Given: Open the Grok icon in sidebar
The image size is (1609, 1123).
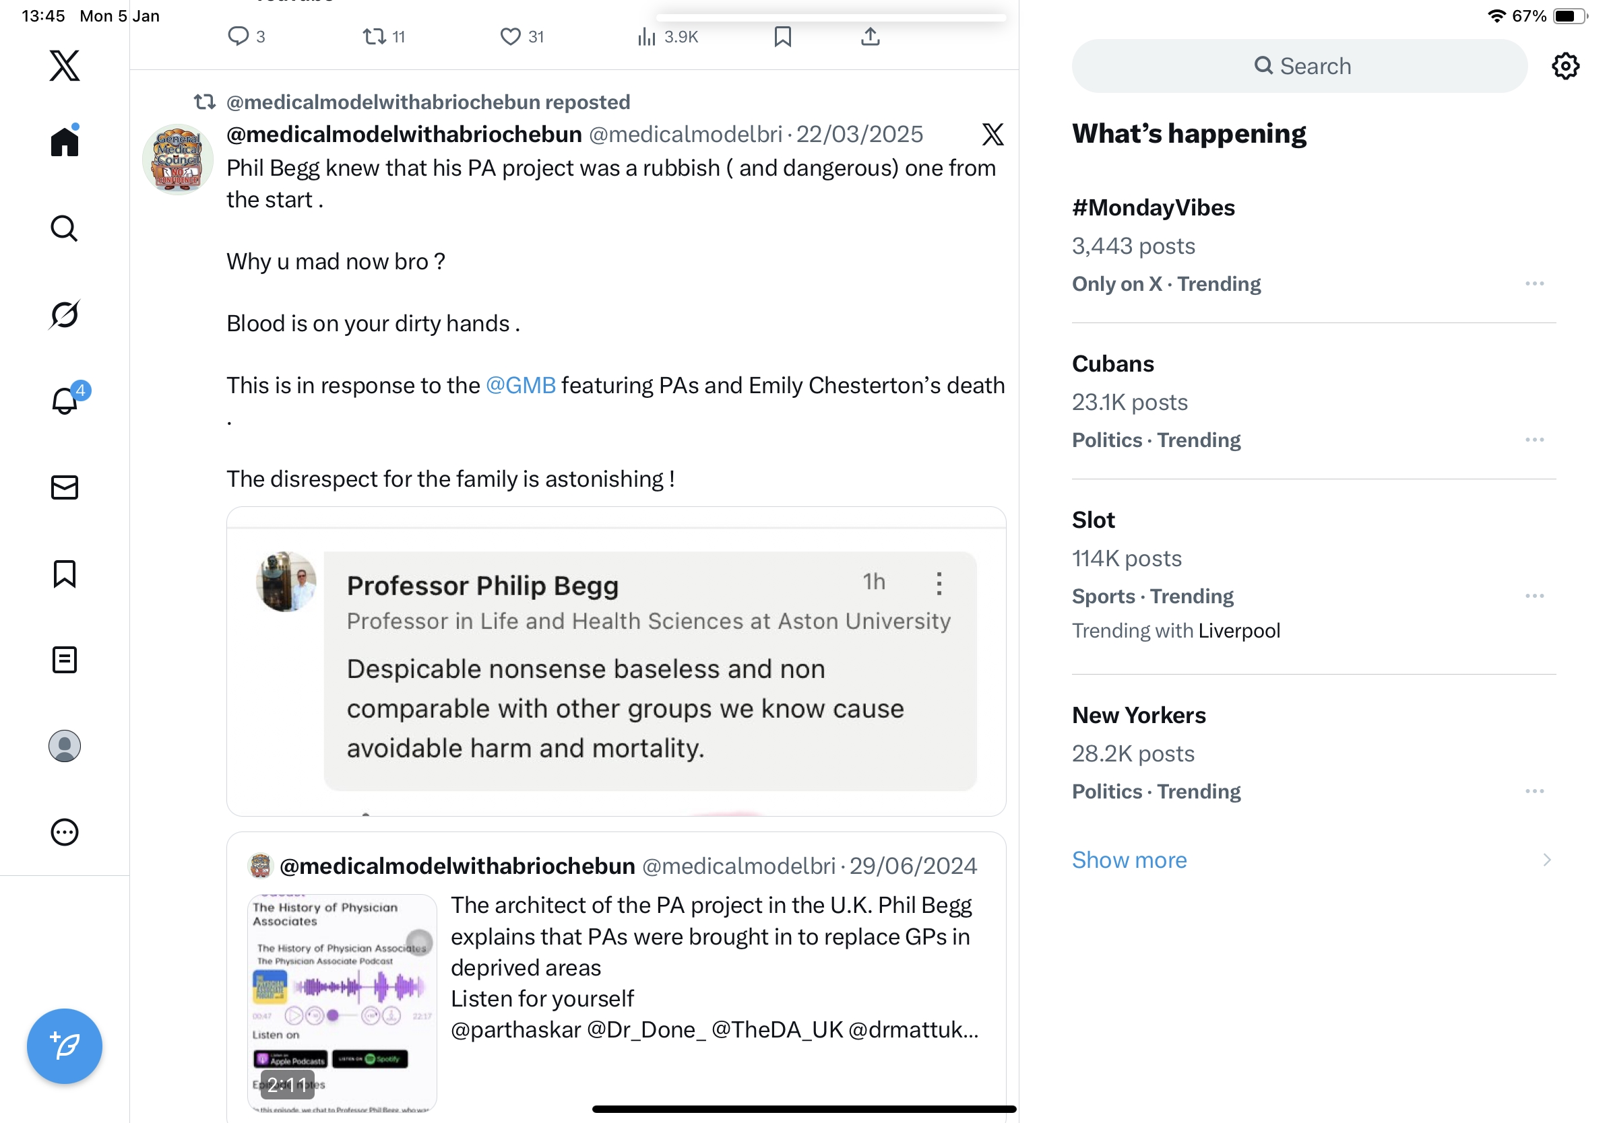Looking at the screenshot, I should click(x=65, y=314).
